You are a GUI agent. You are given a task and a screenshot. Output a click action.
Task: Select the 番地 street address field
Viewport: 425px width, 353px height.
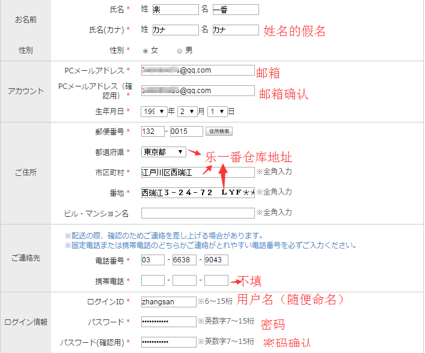(x=198, y=193)
